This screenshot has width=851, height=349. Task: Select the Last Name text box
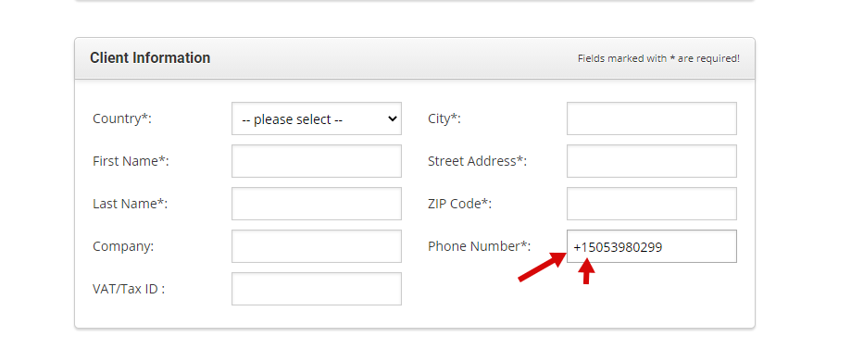[317, 204]
